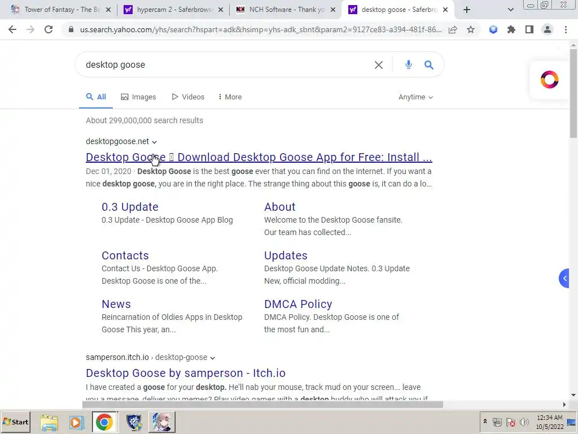Expand the desktopgoose.net chevron
Screen dimensions: 578x434
(x=155, y=142)
